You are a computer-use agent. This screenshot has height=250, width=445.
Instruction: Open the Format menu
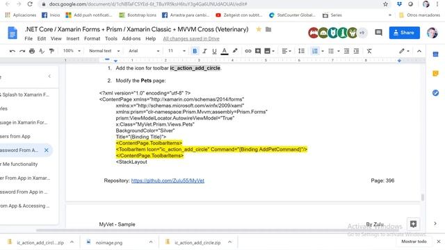pos(92,39)
